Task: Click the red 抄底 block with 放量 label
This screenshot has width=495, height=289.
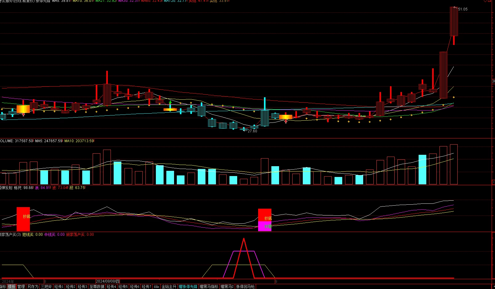Action: pyautogui.click(x=265, y=220)
